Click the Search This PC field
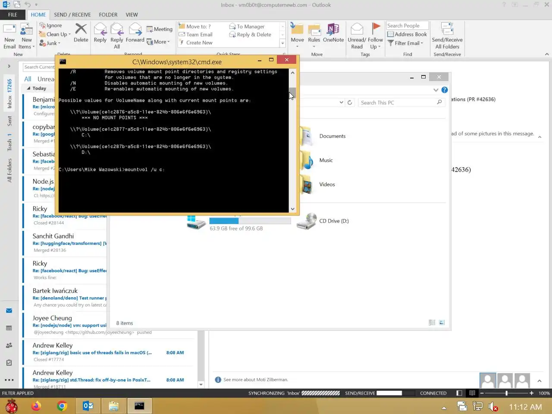The image size is (552, 414). tap(401, 103)
